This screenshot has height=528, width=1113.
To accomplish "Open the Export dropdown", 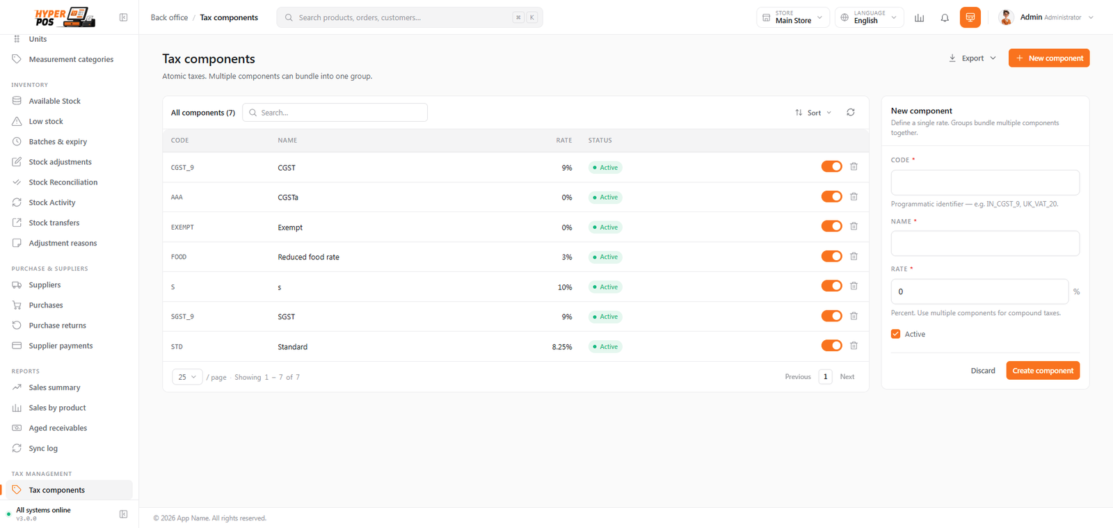I will pos(972,58).
